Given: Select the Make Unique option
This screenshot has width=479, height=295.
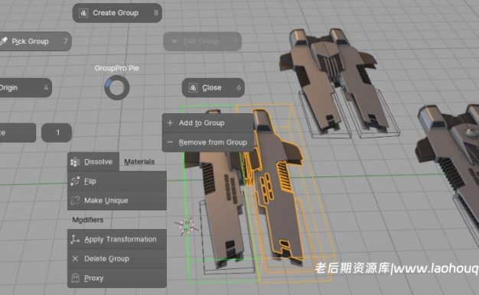Looking at the screenshot, I should pos(117,200).
